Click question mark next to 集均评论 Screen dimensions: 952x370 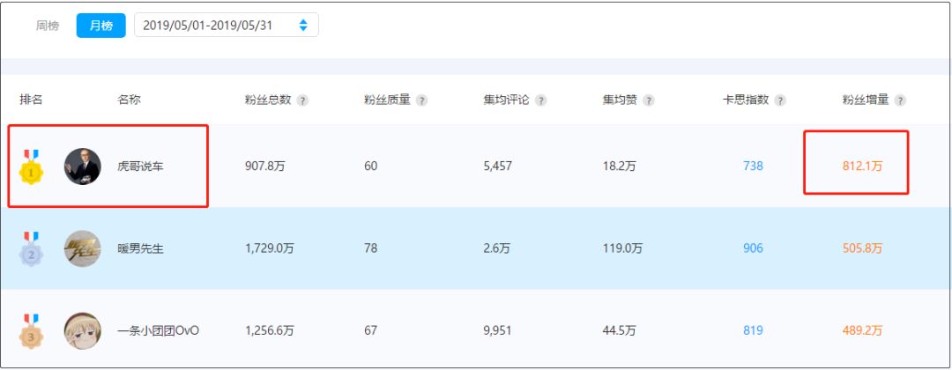point(540,100)
